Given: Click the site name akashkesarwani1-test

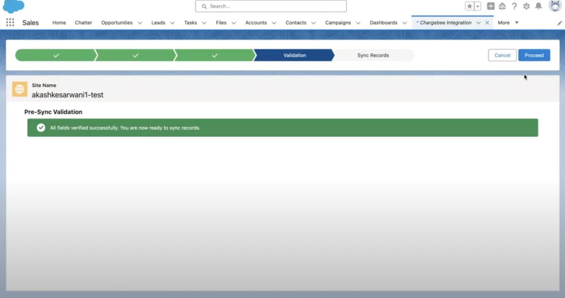Looking at the screenshot, I should coord(68,95).
